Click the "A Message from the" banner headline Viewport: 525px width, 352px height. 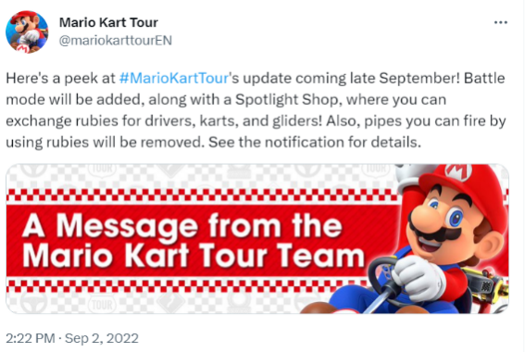pyautogui.click(x=181, y=225)
